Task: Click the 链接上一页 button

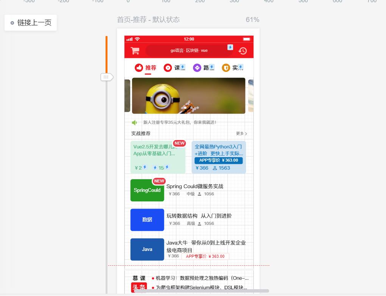Action: point(30,23)
